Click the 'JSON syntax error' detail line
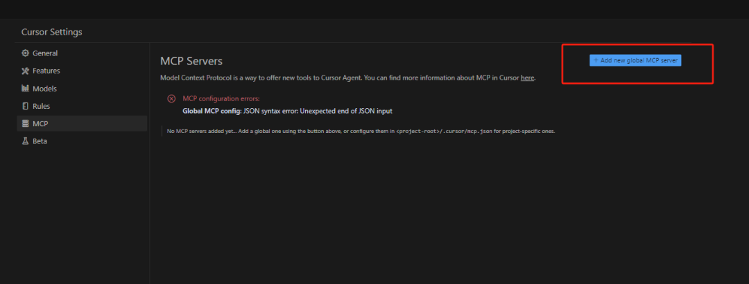Screen dimensions: 749x284 click(288, 112)
